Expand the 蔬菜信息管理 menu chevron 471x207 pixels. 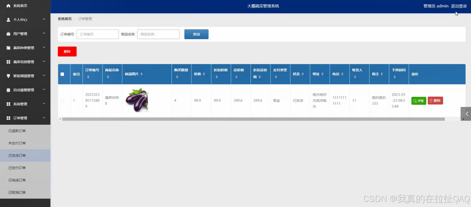44,62
